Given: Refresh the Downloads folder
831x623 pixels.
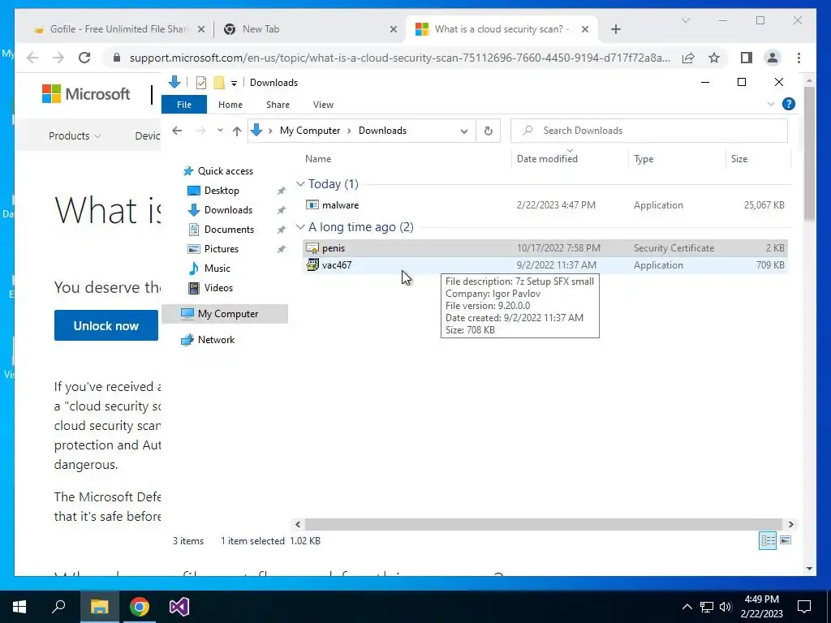Looking at the screenshot, I should tap(488, 131).
